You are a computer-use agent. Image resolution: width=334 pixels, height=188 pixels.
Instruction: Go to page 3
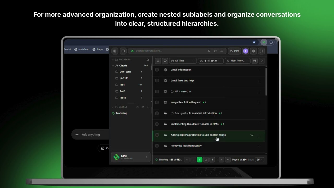pyautogui.click(x=212, y=160)
